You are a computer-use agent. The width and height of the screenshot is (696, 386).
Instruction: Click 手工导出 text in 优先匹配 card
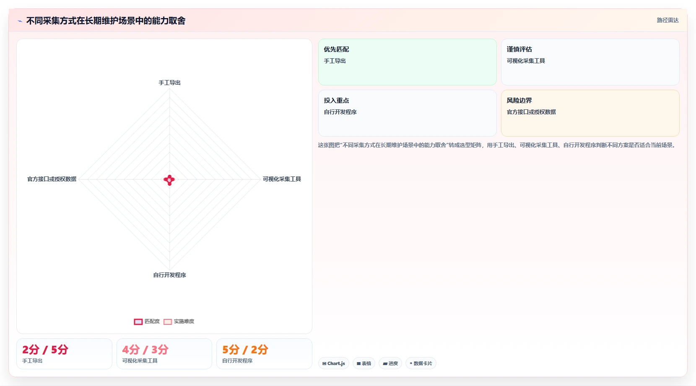335,61
